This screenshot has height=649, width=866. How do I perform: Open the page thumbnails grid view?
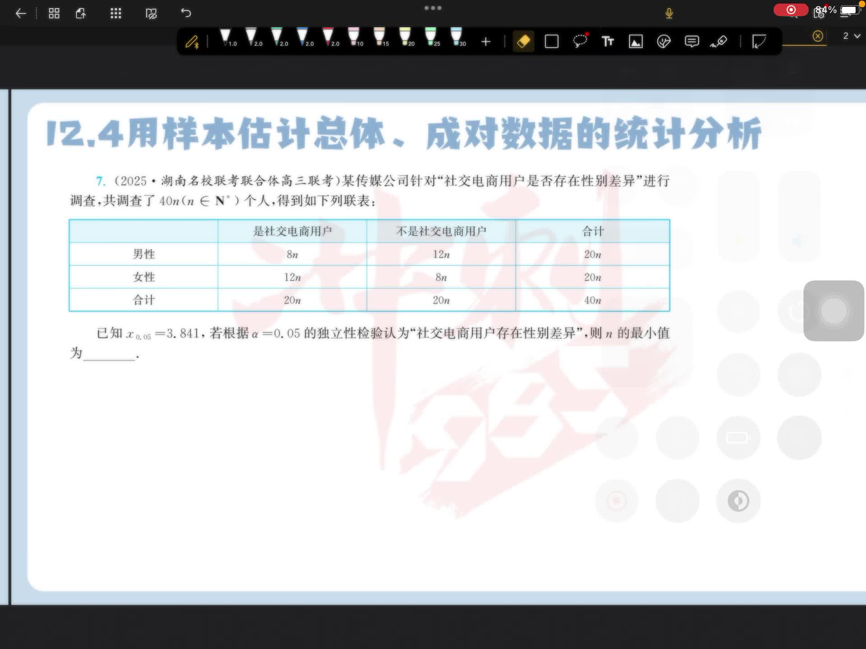(x=54, y=14)
